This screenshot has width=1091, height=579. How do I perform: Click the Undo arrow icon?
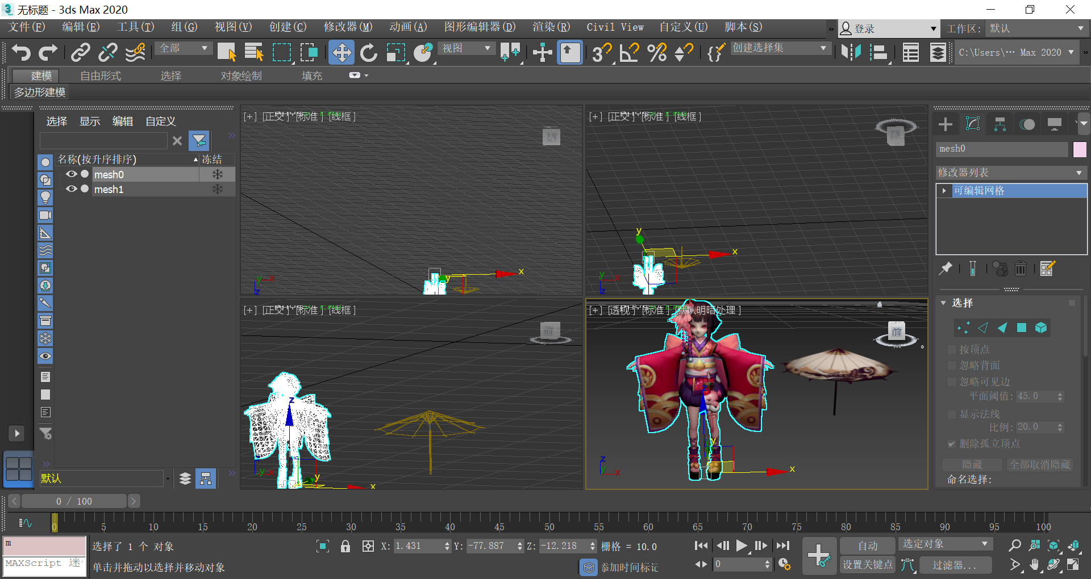click(x=21, y=53)
